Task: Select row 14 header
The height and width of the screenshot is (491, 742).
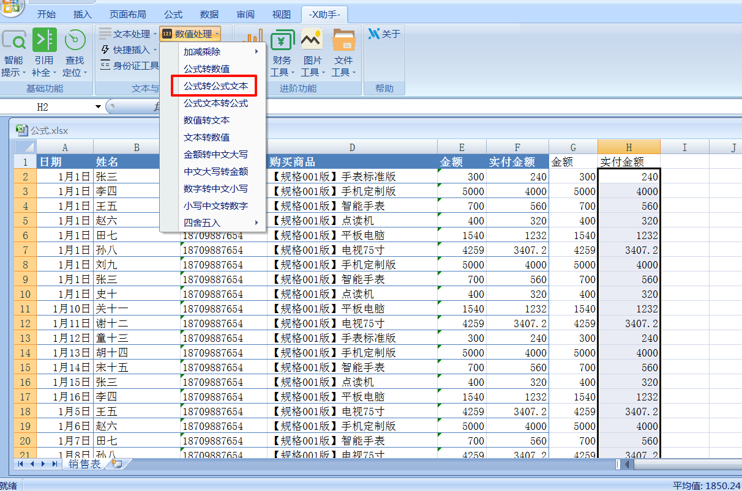Action: (x=26, y=353)
